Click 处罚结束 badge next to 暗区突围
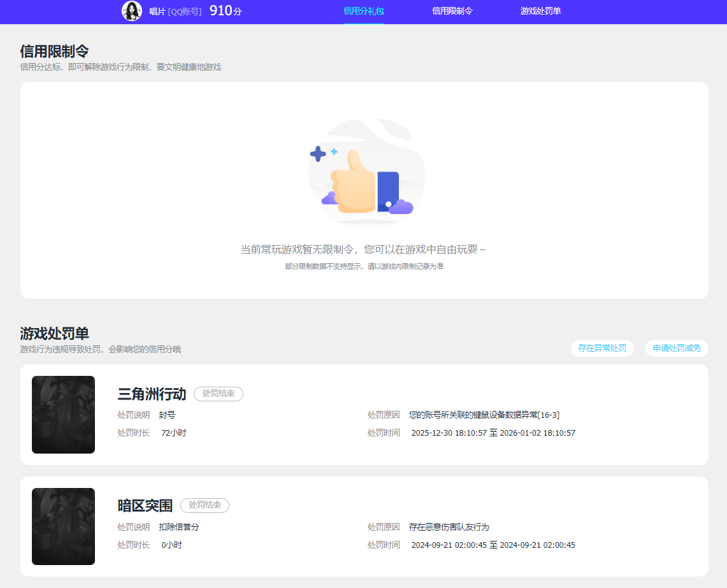 tap(205, 505)
